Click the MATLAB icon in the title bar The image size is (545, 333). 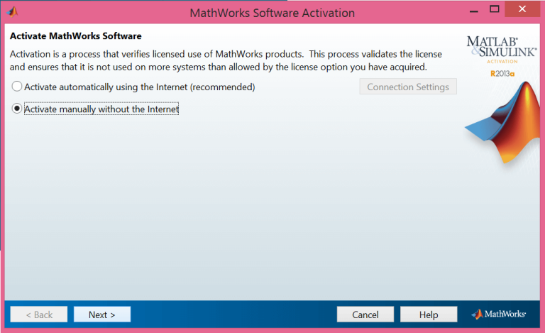12,12
